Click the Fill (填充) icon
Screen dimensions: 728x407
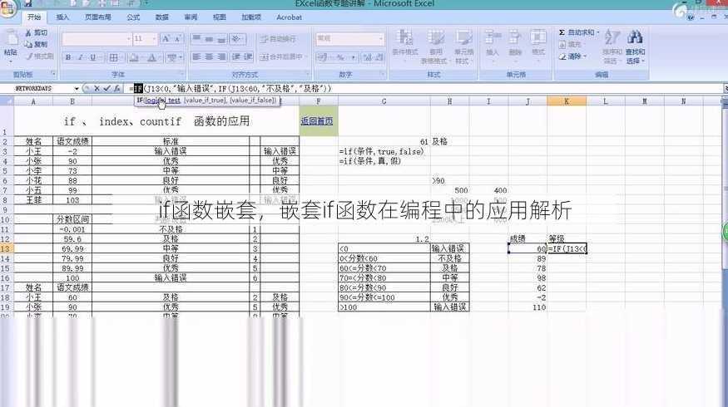(562, 45)
